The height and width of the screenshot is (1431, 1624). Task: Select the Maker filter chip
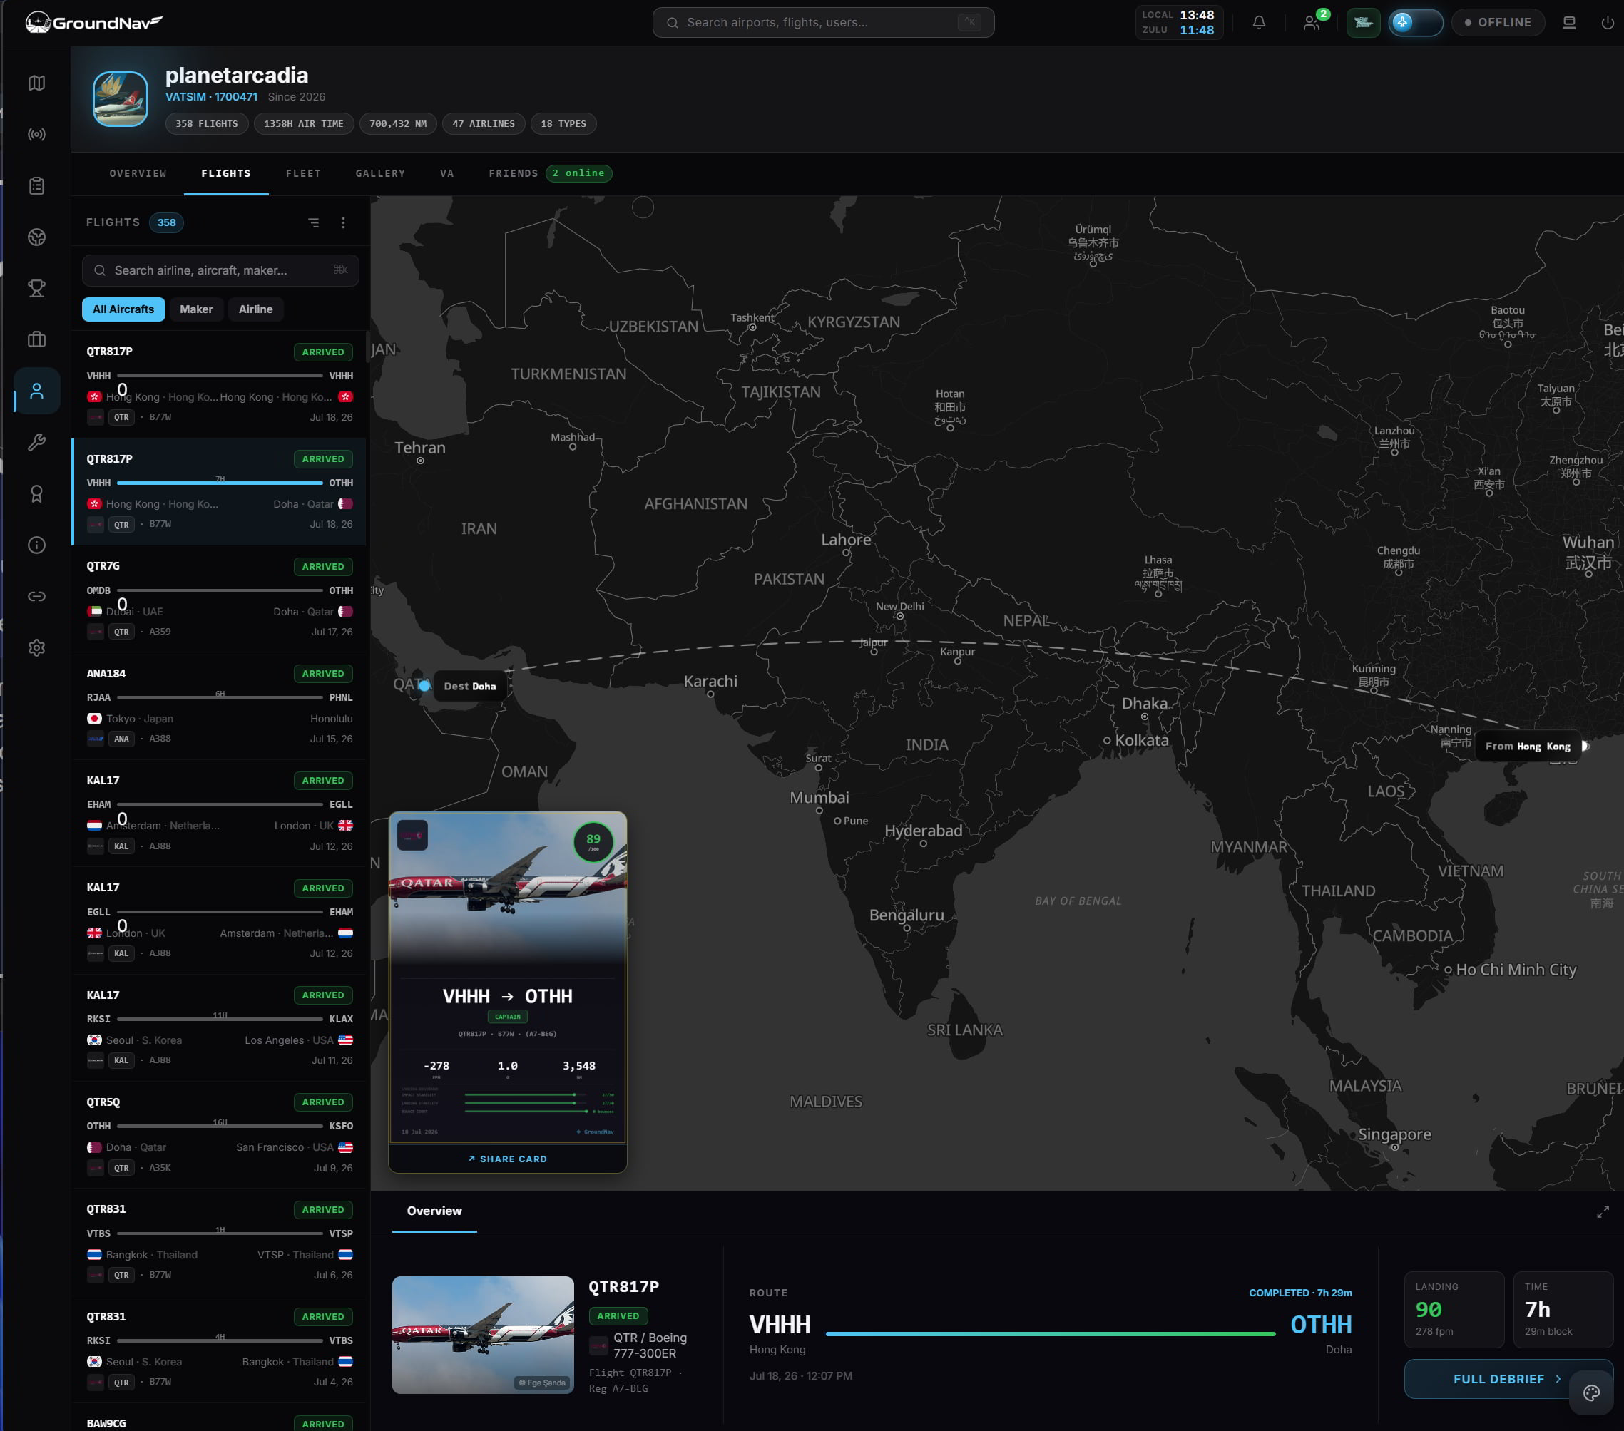(196, 309)
